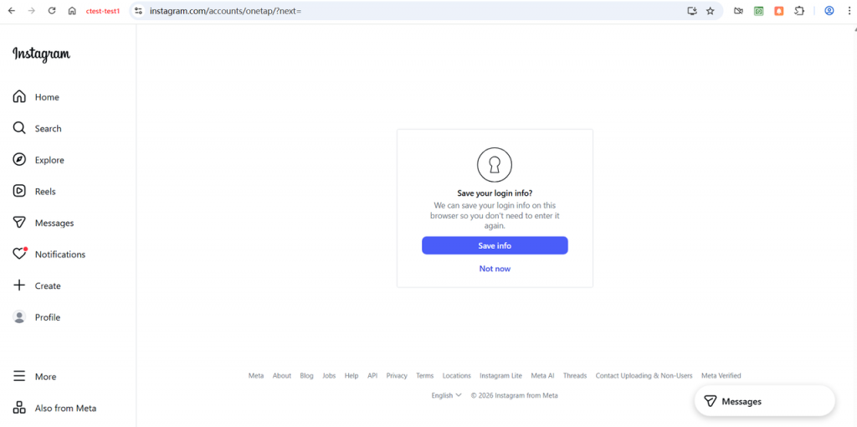Open the Explore compass icon
This screenshot has width=857, height=427.
[x=19, y=160]
